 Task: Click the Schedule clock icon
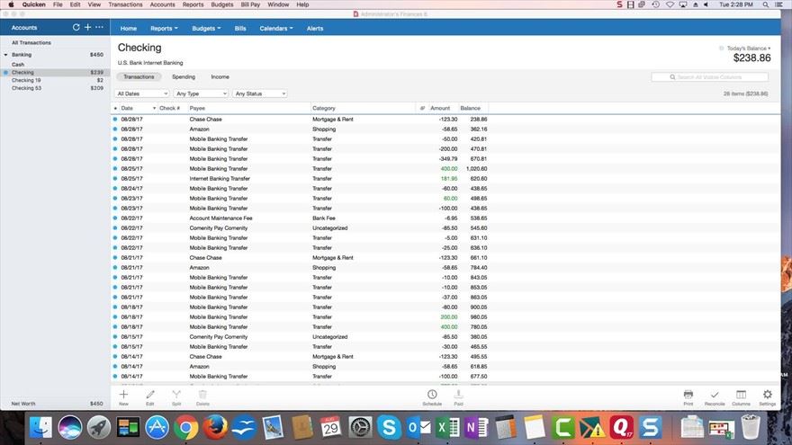[x=432, y=395]
